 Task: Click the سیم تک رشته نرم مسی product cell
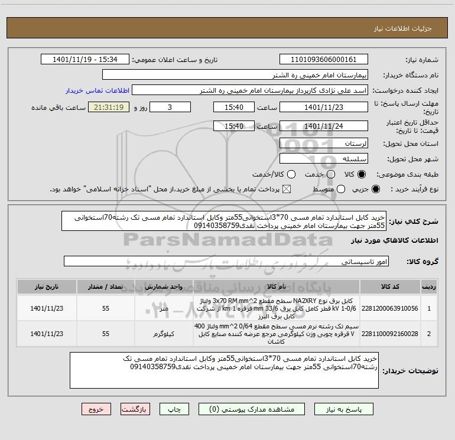coord(277,334)
